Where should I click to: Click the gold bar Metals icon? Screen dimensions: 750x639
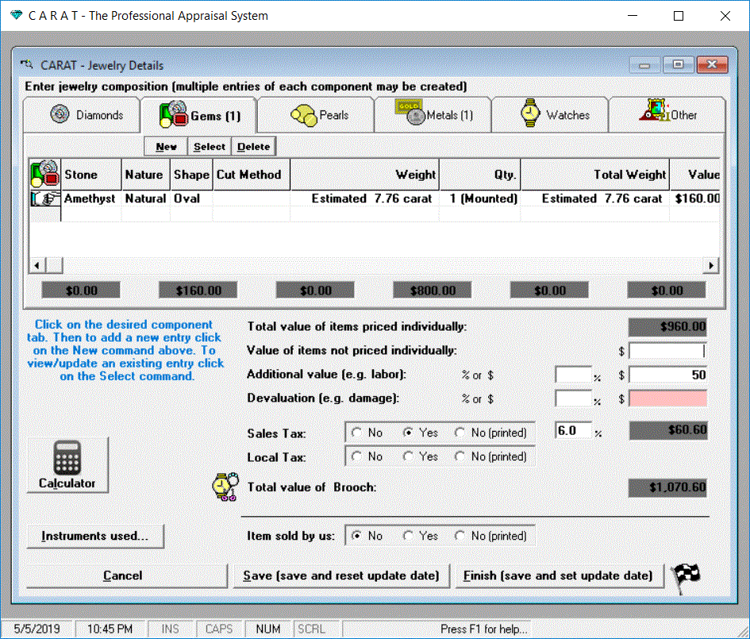coord(410,114)
